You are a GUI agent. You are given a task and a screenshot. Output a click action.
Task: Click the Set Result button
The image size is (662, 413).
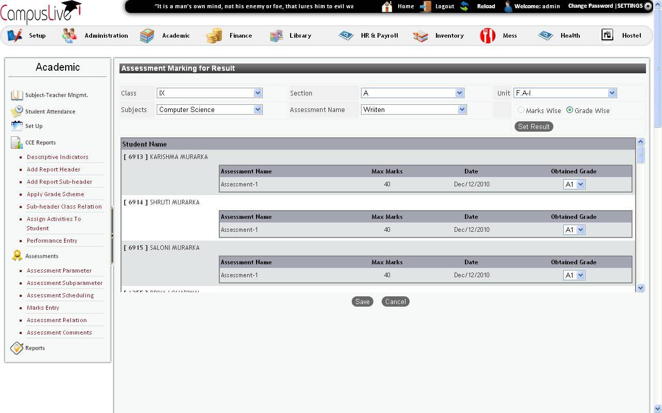534,126
